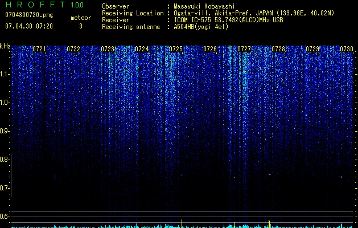Screen dimensions: 358x228
Task: Click the red meteor echo dot near 0728
Action: coord(270,174)
